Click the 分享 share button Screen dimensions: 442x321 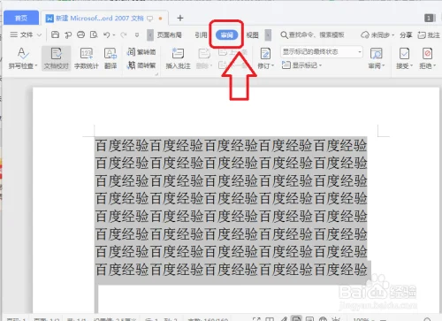(406, 35)
